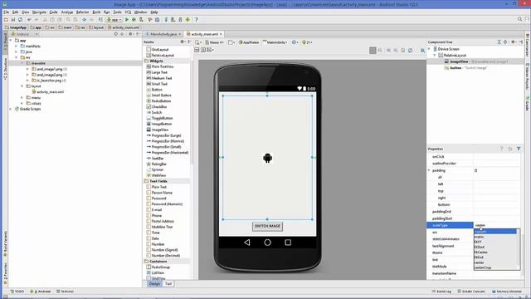Open the Refactor menu
Image resolution: width=531 pixels, height=299 pixels.
[x=82, y=12]
